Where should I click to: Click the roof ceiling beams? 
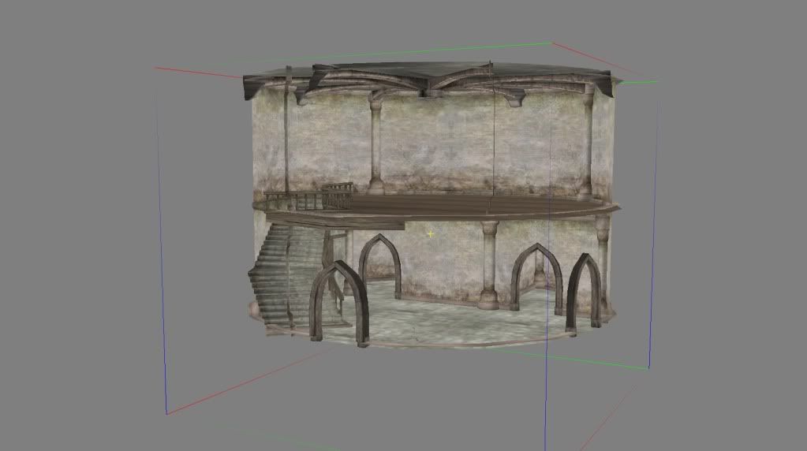pos(426,81)
